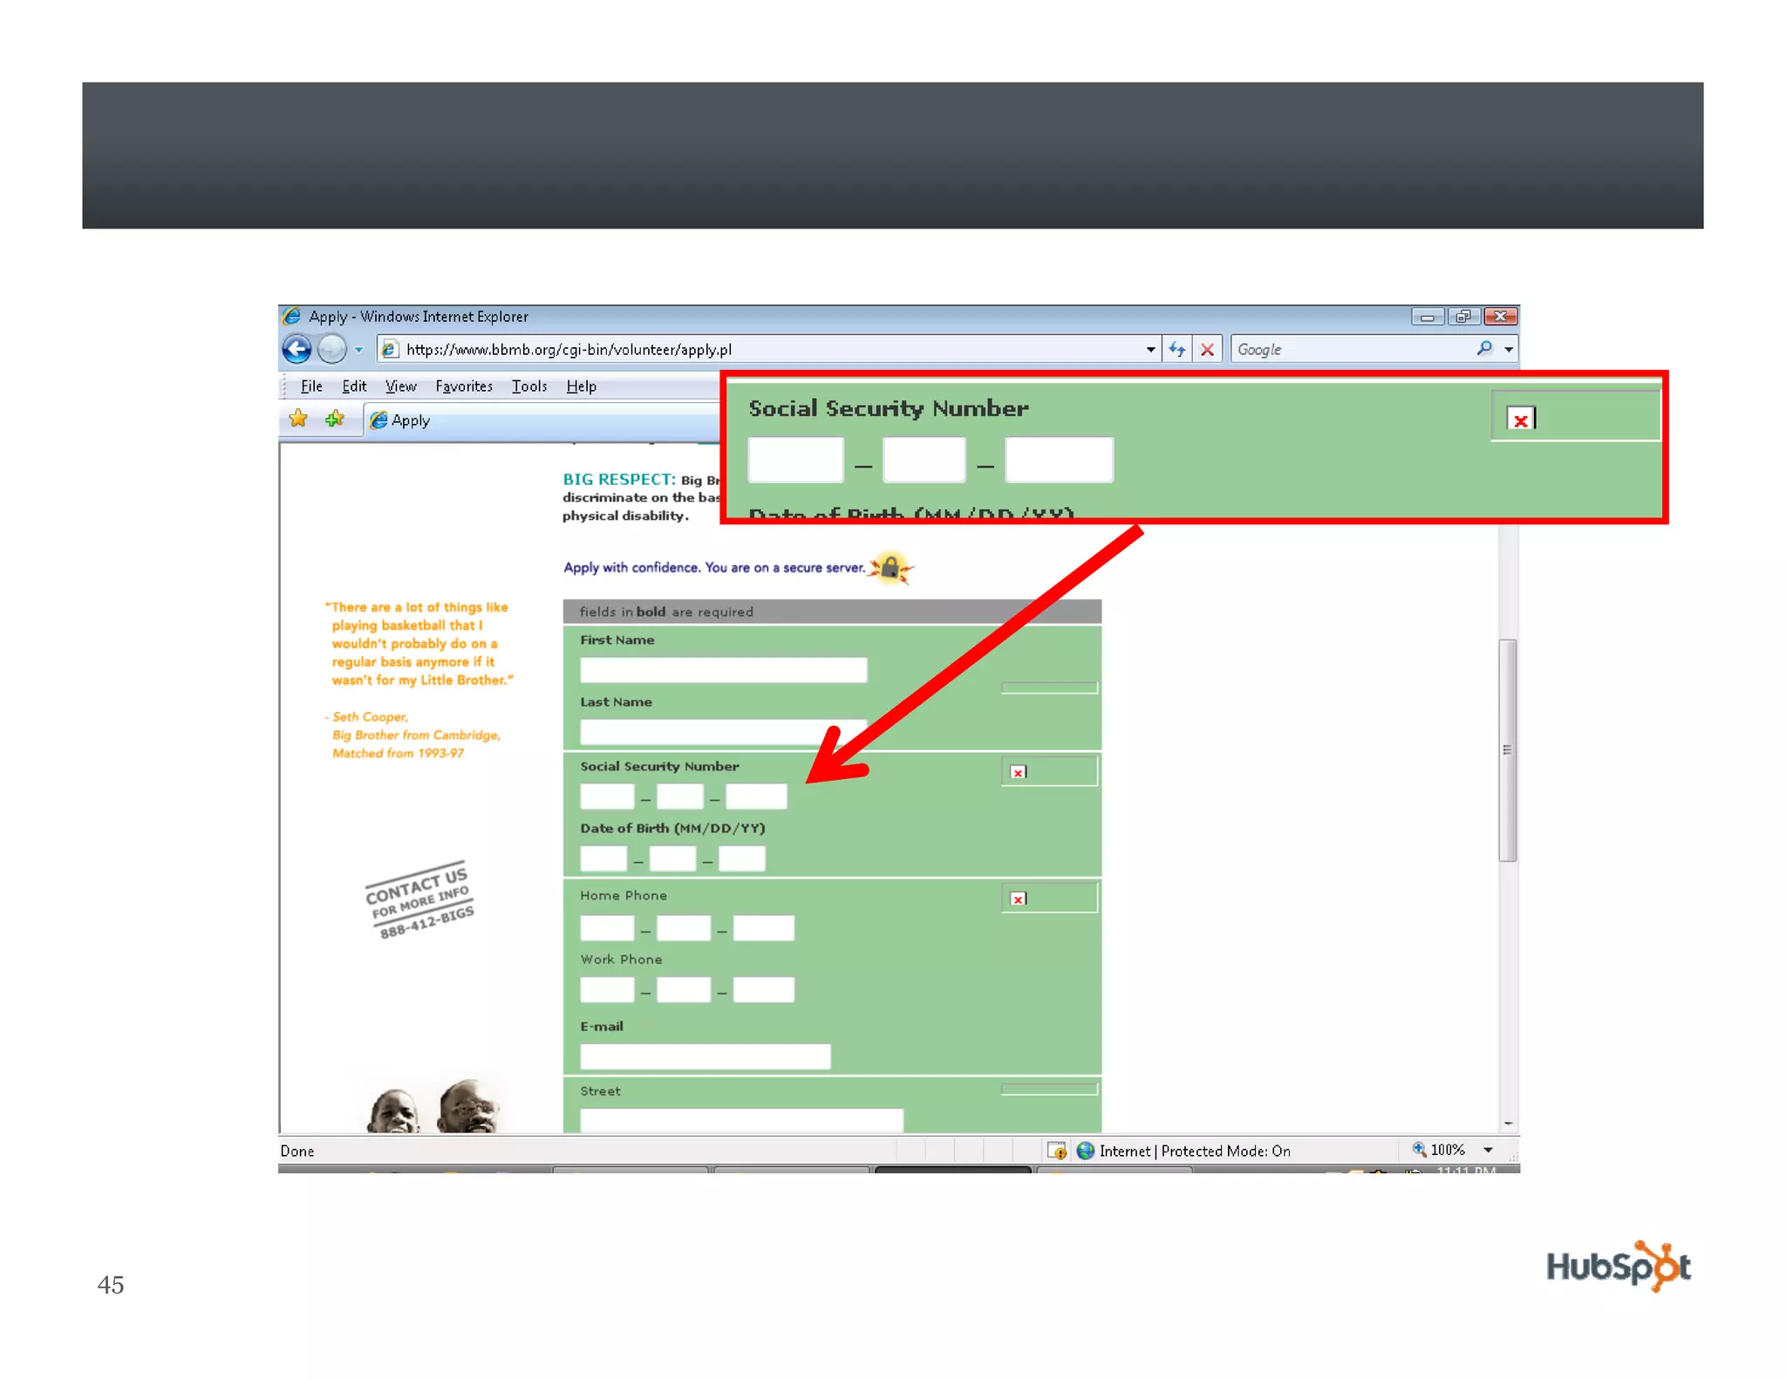The height and width of the screenshot is (1380, 1786).
Task: Expand the 100% zoom level dropdown
Action: 1488,1150
